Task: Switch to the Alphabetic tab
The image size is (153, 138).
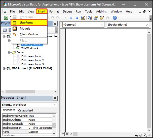Action: pos(9,110)
